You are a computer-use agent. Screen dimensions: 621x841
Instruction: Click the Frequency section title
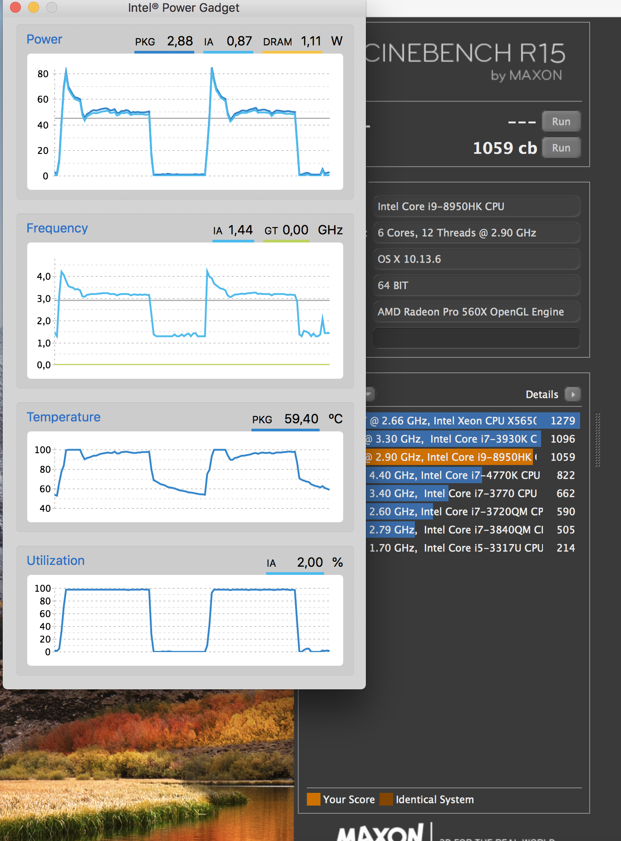[57, 228]
